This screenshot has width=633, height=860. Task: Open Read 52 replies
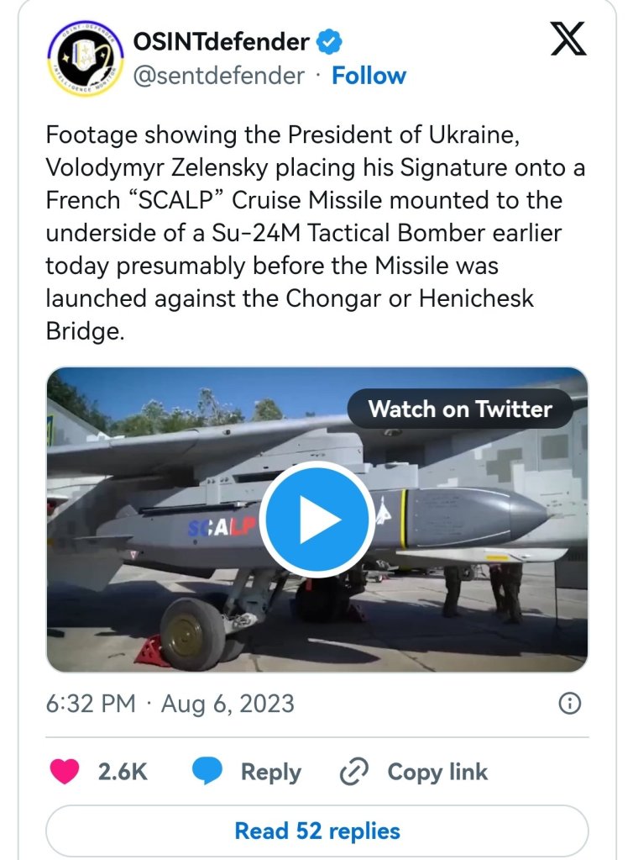click(316, 831)
